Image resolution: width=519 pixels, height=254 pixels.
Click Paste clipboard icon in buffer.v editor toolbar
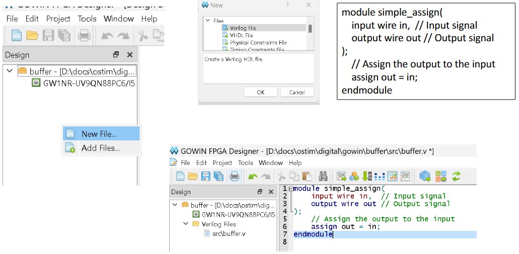coord(307,176)
